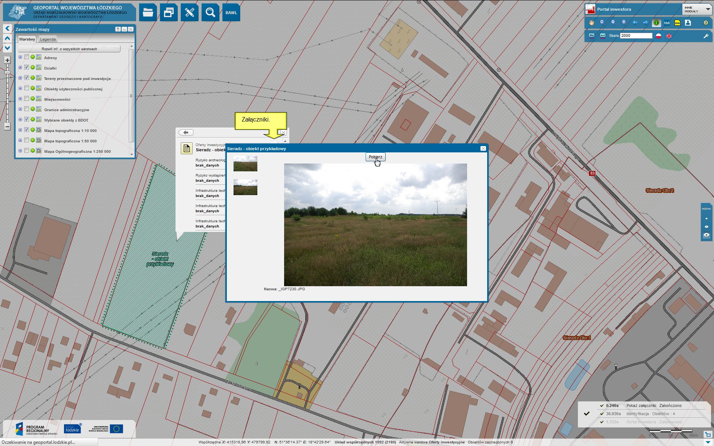Switch to the Warstwy tab
The height and width of the screenshot is (446, 714).
coord(27,39)
